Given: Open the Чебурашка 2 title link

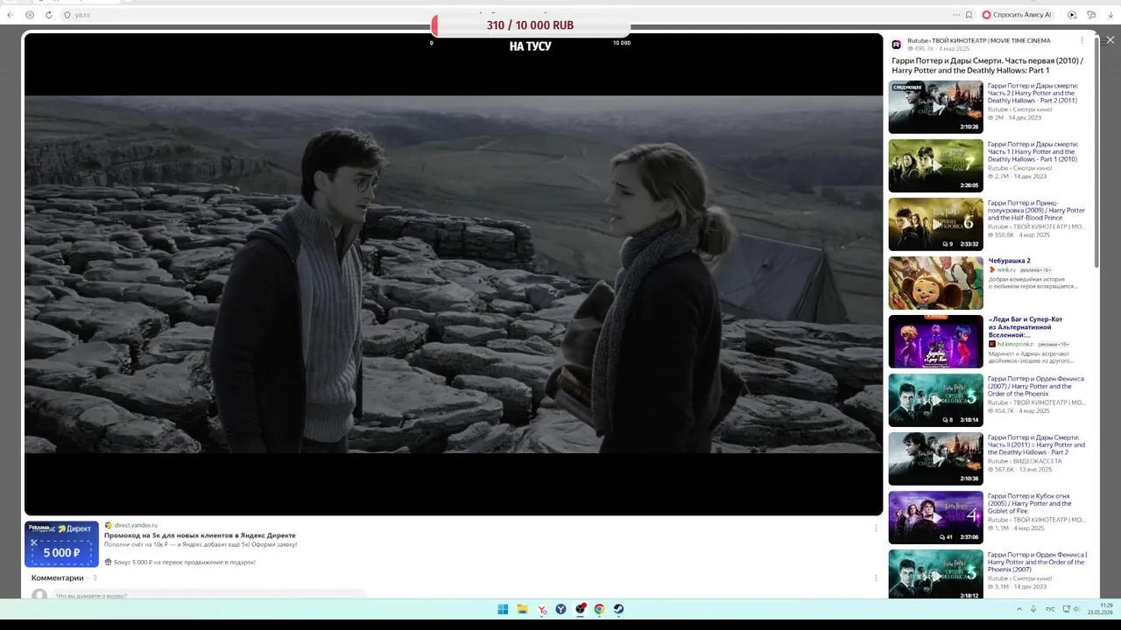Looking at the screenshot, I should click(x=1009, y=261).
